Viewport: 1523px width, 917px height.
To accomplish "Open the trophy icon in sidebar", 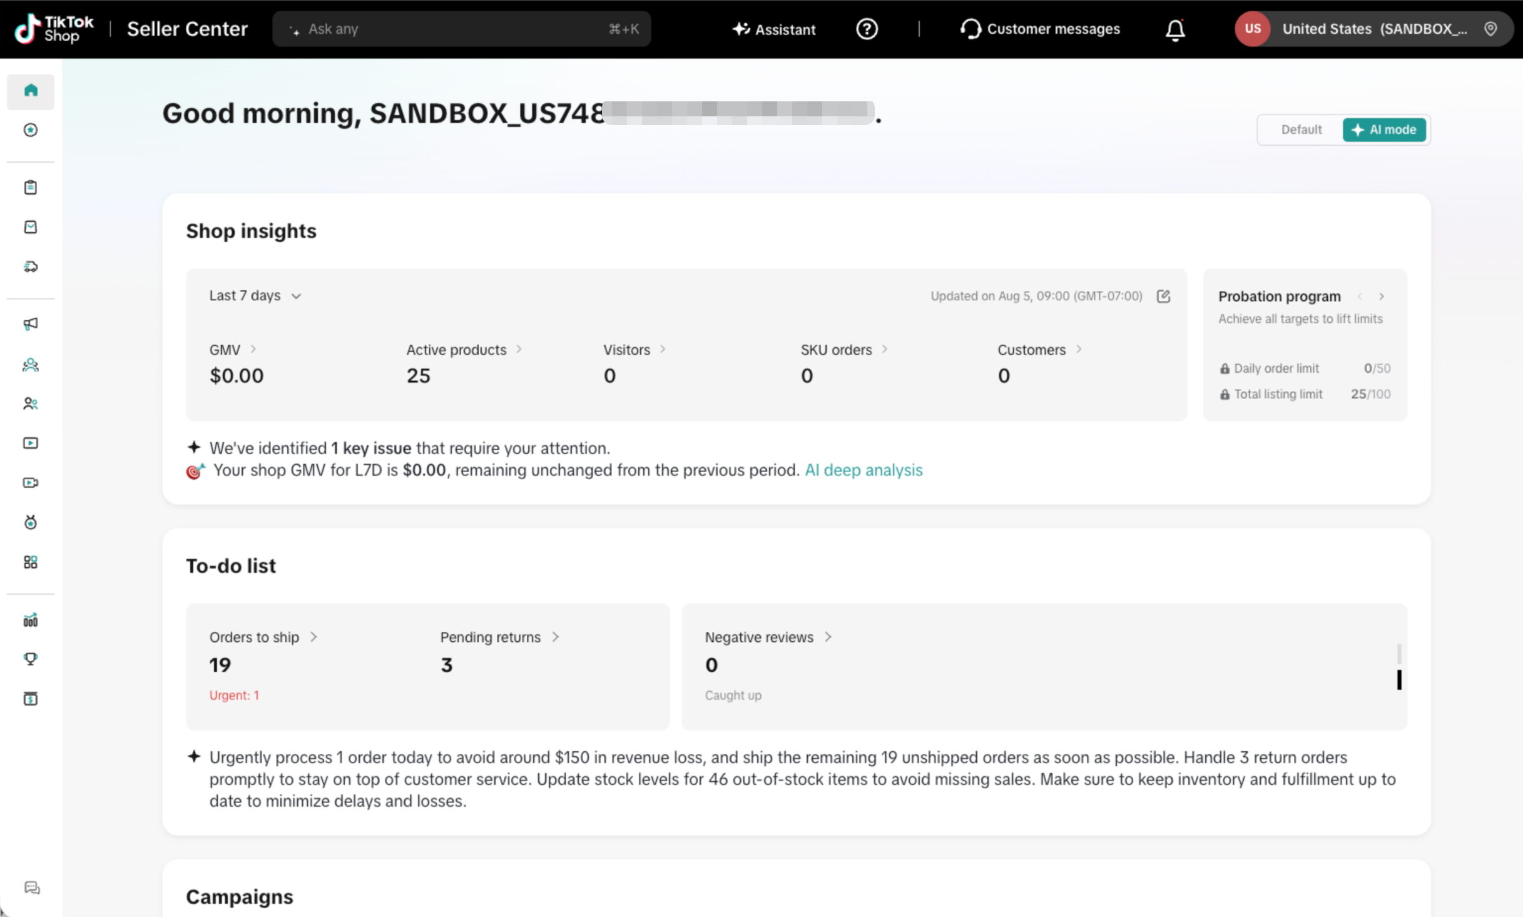I will (31, 659).
